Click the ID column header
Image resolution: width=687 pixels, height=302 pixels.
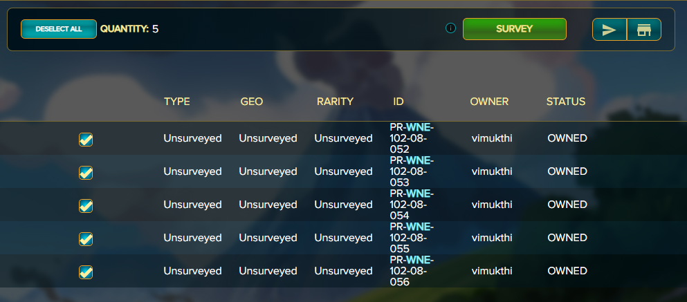click(x=399, y=102)
